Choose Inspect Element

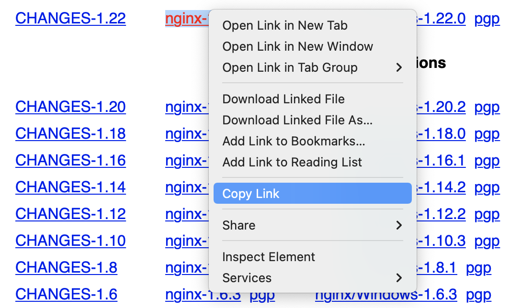269,257
